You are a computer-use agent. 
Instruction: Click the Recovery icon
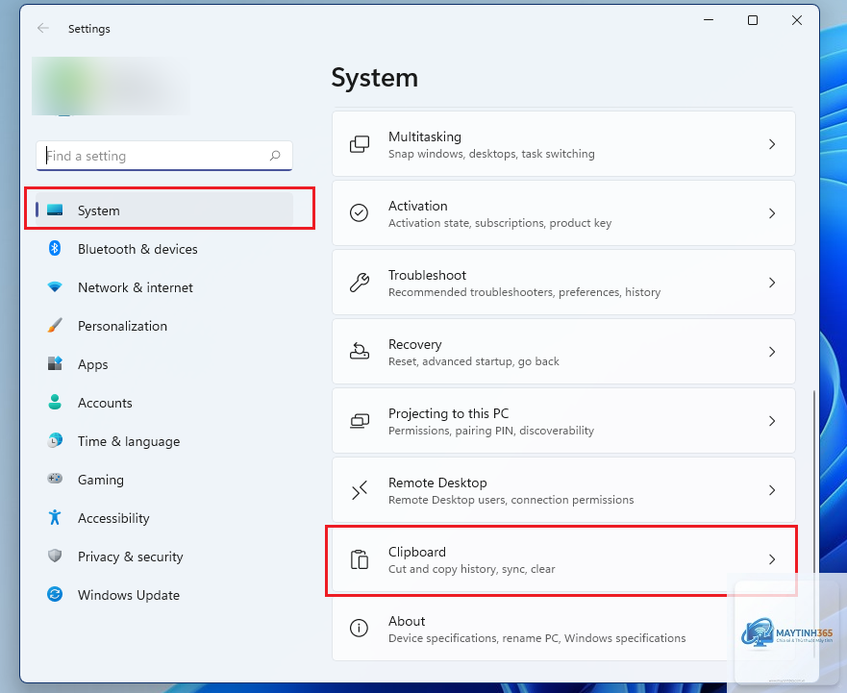pyautogui.click(x=360, y=351)
